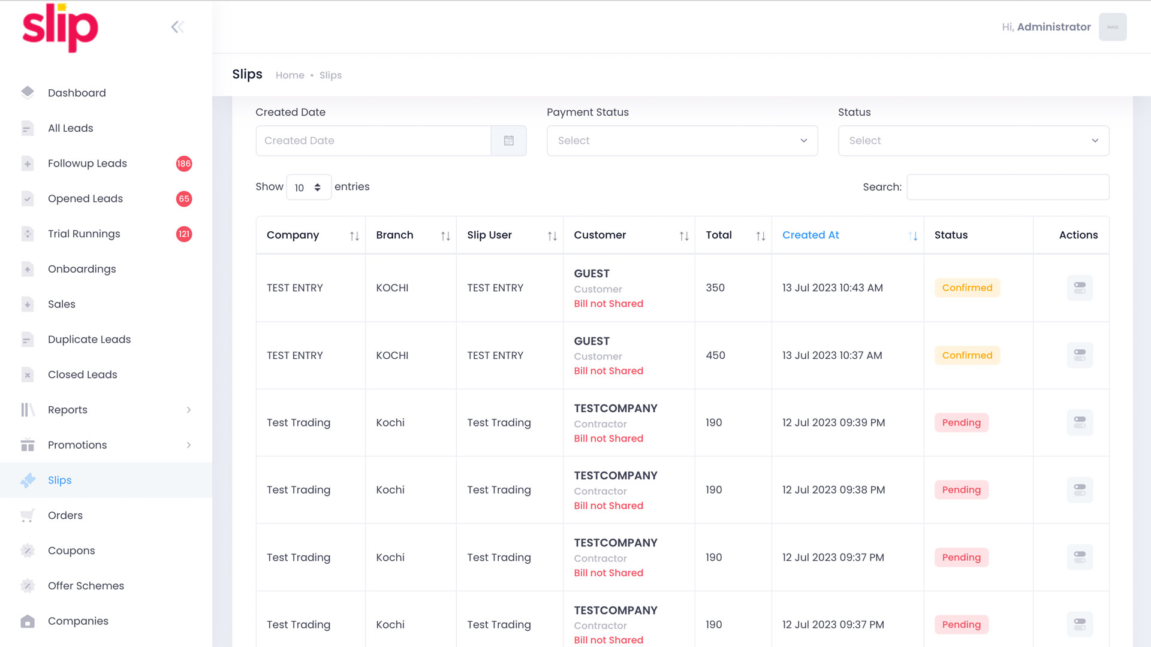
Task: Click TESTCOMPANY customer in 09:38 PM row
Action: [x=616, y=476]
